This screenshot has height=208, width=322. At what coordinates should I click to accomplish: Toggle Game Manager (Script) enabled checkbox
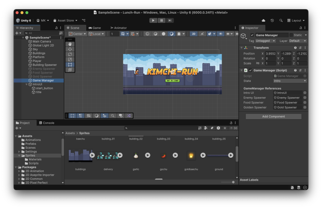(250, 70)
